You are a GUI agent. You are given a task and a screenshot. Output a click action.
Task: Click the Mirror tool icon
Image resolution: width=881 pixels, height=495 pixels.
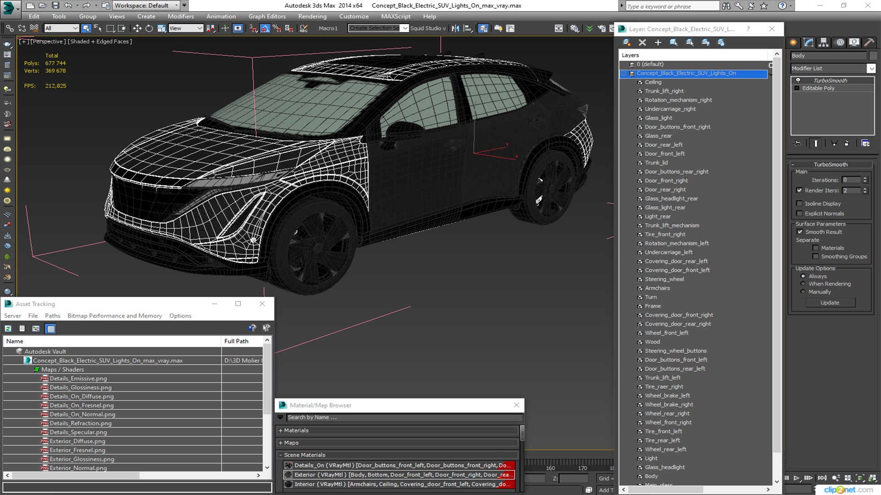[455, 28]
